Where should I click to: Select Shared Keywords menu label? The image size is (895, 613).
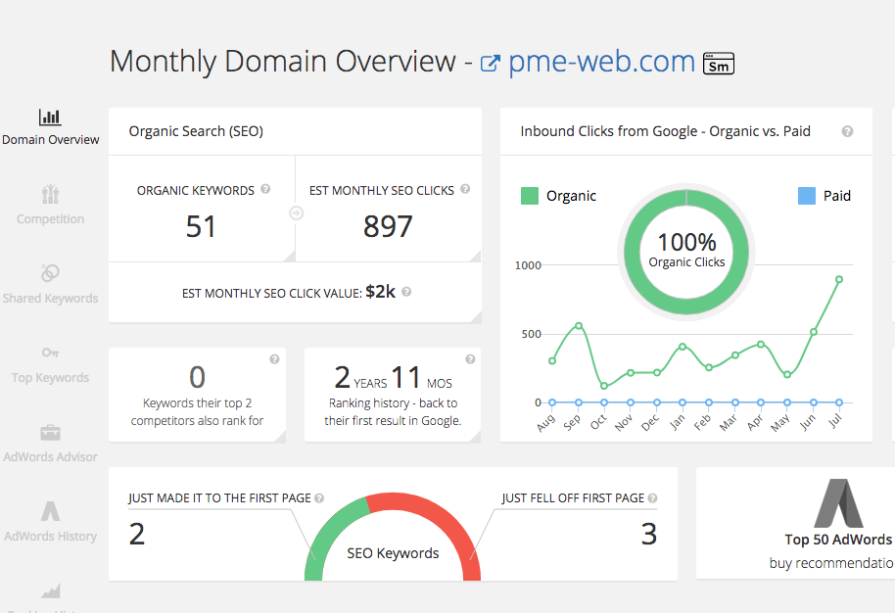(x=50, y=299)
